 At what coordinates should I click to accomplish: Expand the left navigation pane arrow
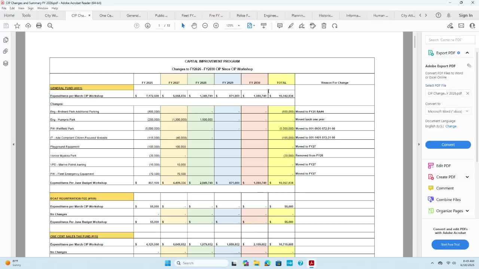point(13,144)
